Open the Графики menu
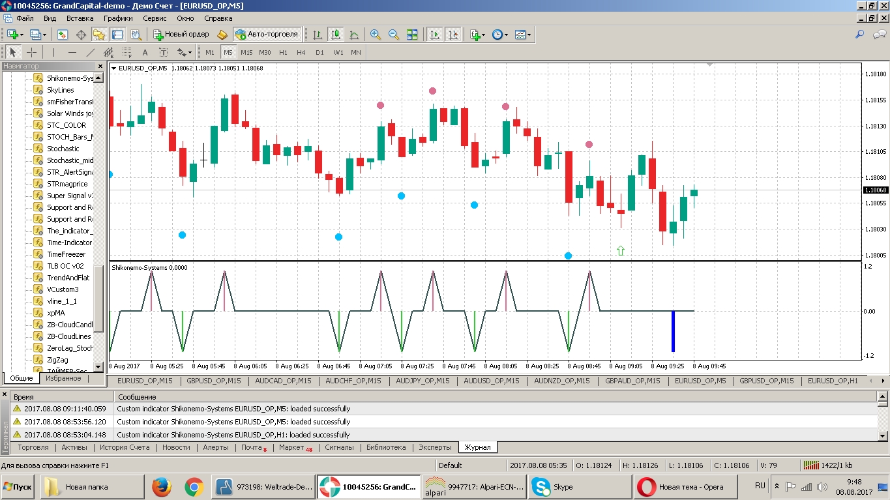Viewport: 890px width, 500px height. coord(118,18)
